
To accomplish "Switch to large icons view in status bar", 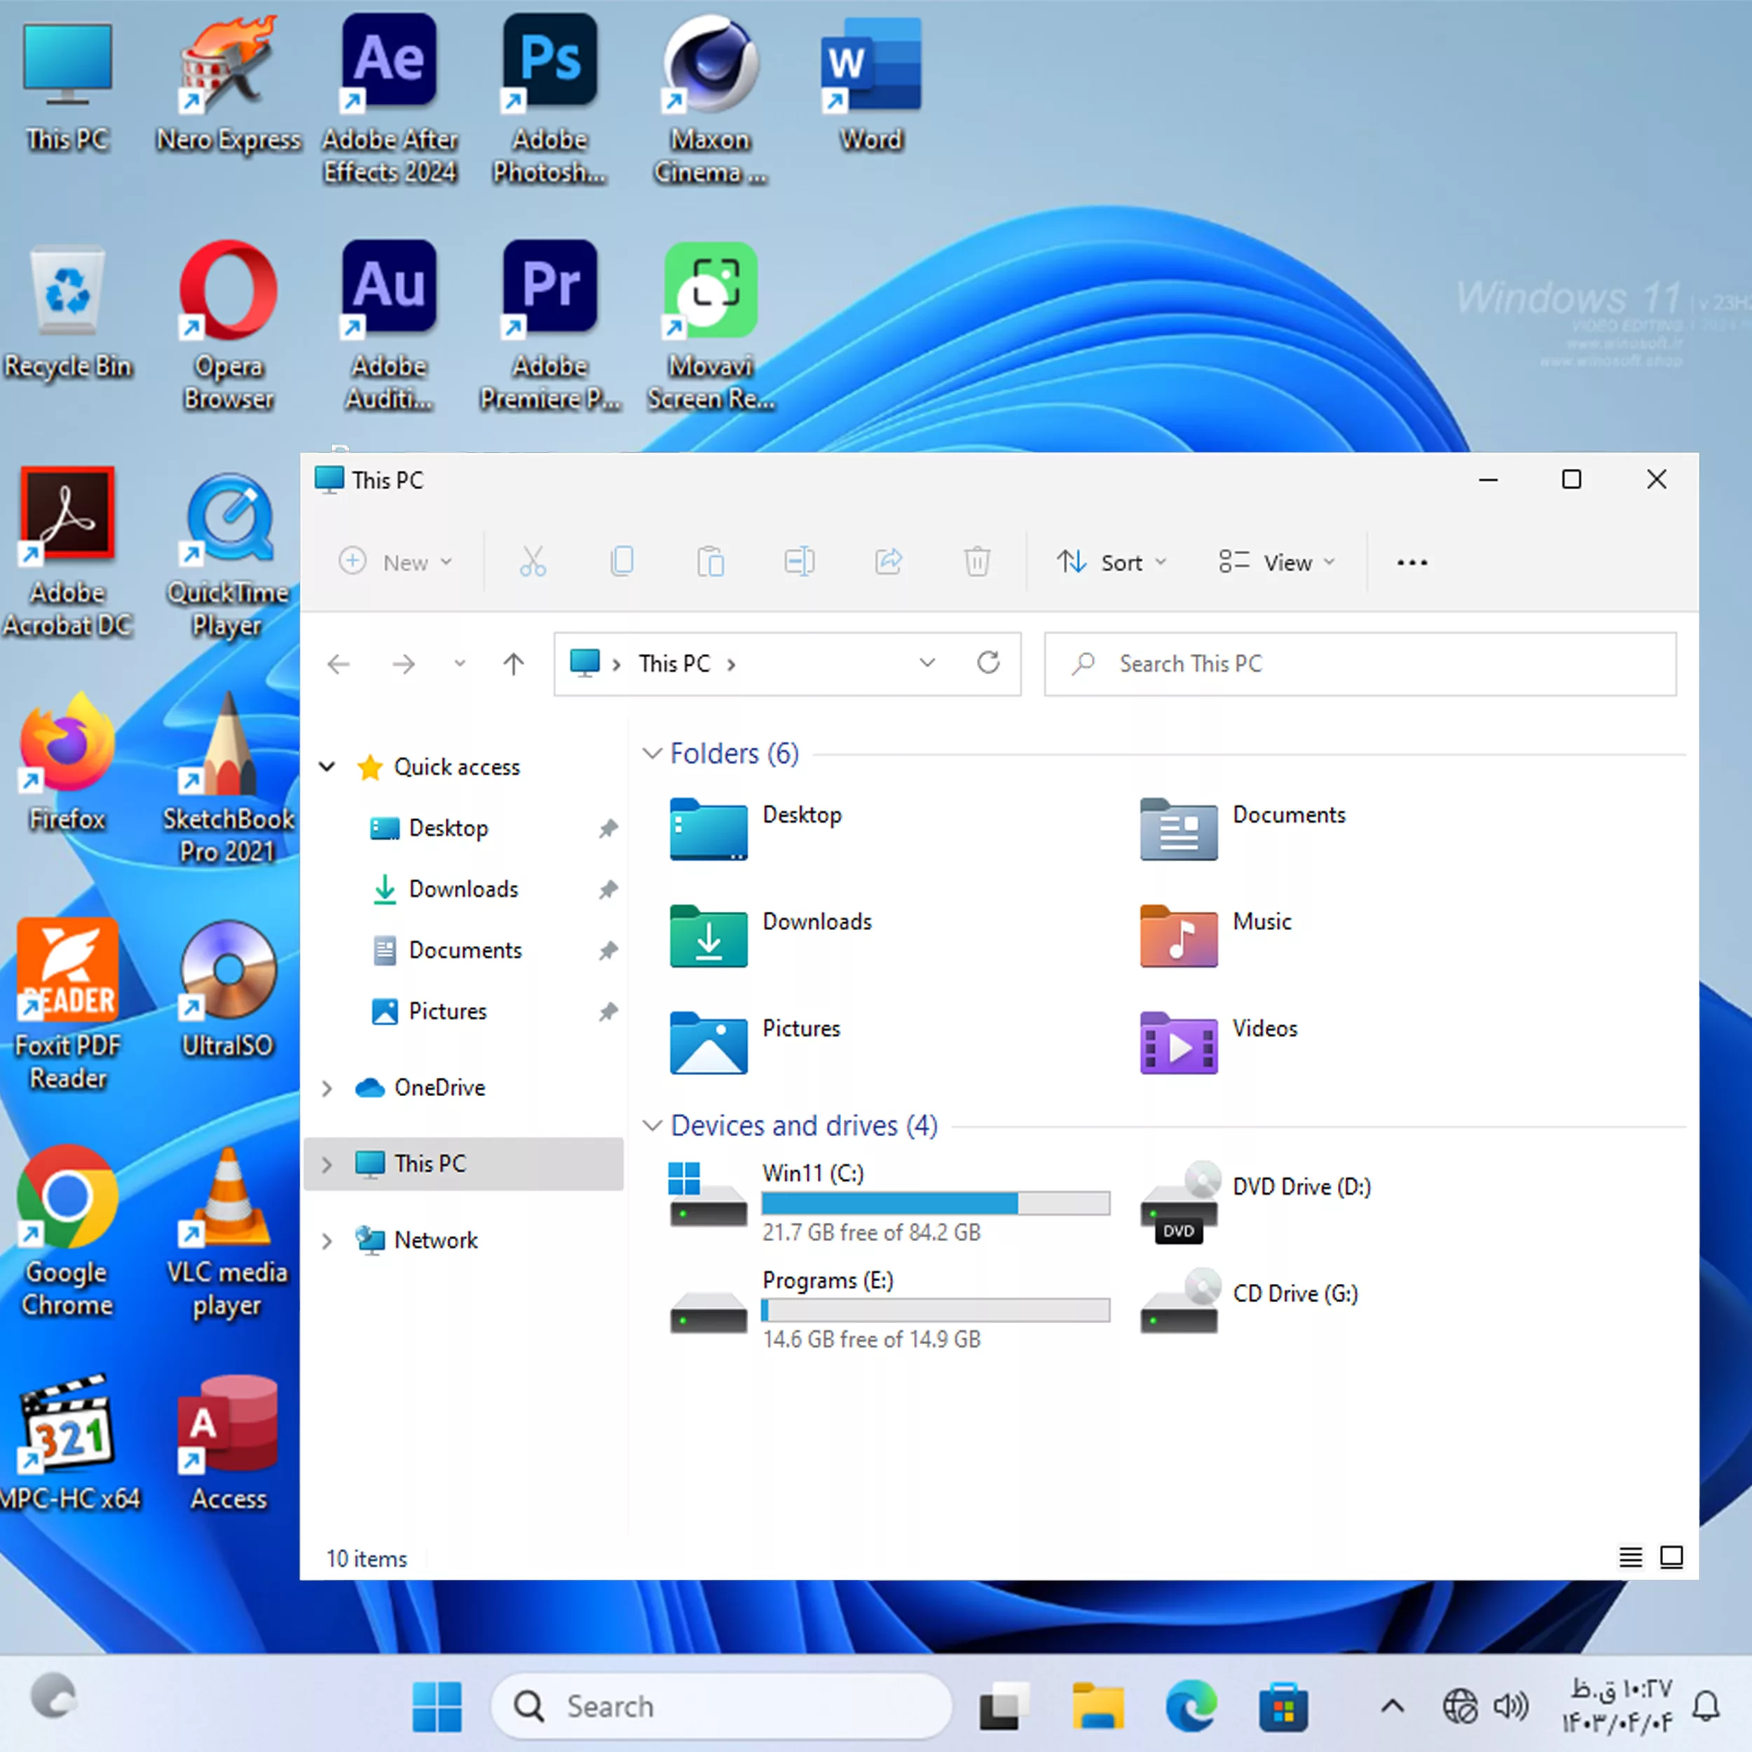I will tap(1671, 1557).
